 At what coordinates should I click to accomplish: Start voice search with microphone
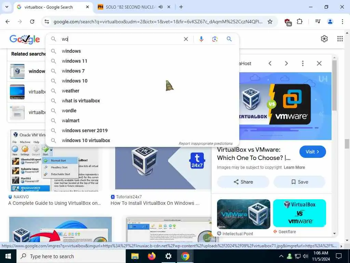[x=201, y=39]
